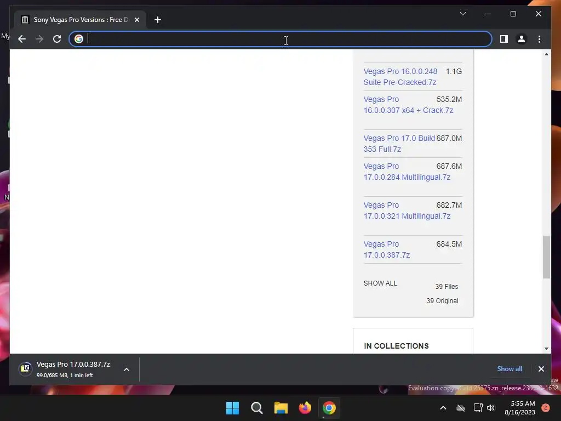Screen dimensions: 561x421
Task: Click the IN COLLECTIONS heading
Action: coord(396,346)
